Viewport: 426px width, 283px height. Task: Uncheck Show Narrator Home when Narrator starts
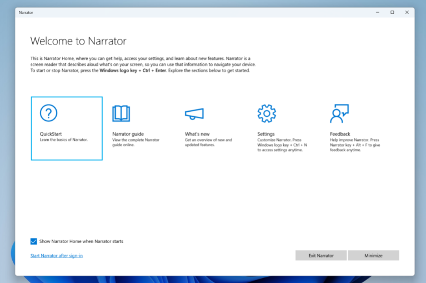(34, 241)
